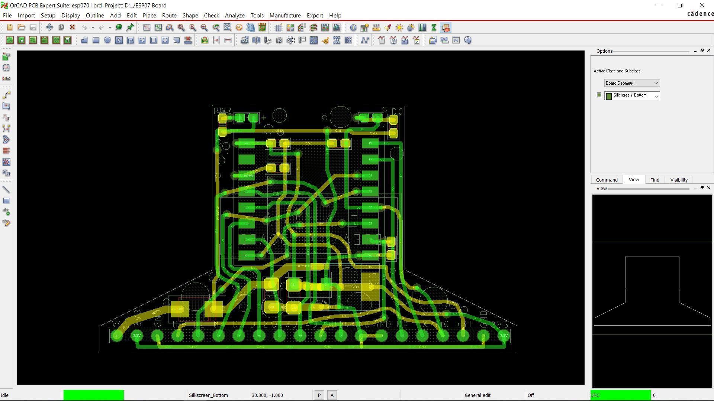The height and width of the screenshot is (401, 714).
Task: Toggle the grid display icon
Action: [x=279, y=27]
